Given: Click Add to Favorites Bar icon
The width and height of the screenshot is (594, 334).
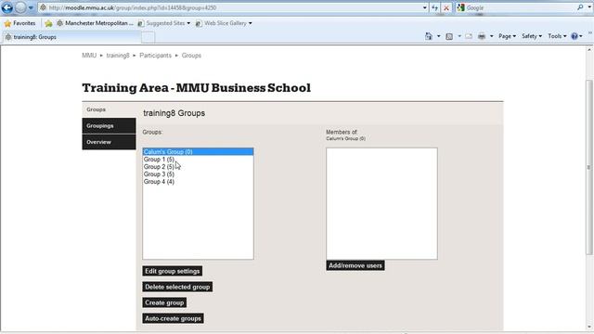Looking at the screenshot, I should [x=48, y=23].
